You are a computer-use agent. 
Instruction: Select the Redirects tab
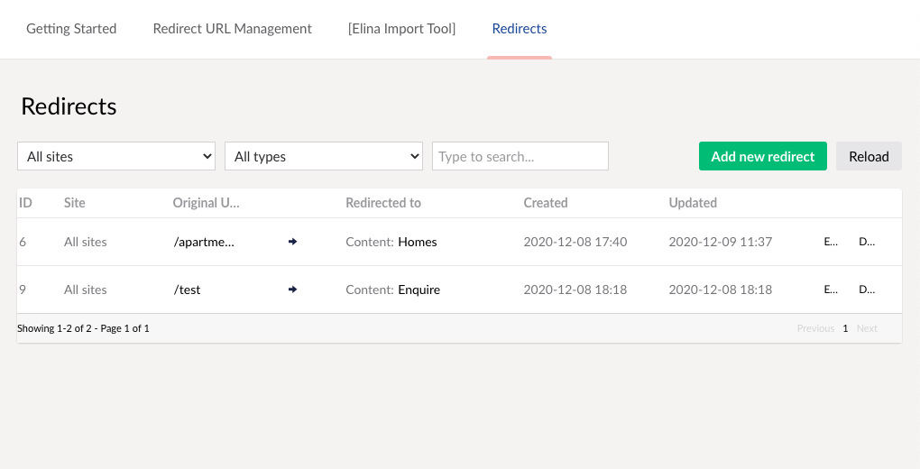point(519,29)
